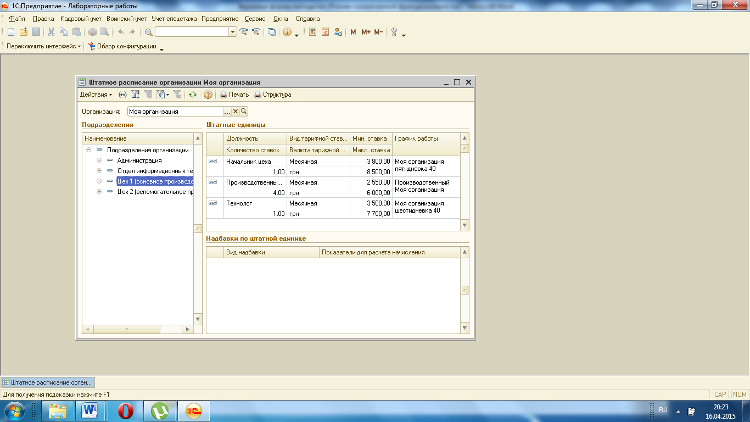Viewport: 750px width, 422px height.
Task: Open the Сервис menu
Action: [255, 19]
